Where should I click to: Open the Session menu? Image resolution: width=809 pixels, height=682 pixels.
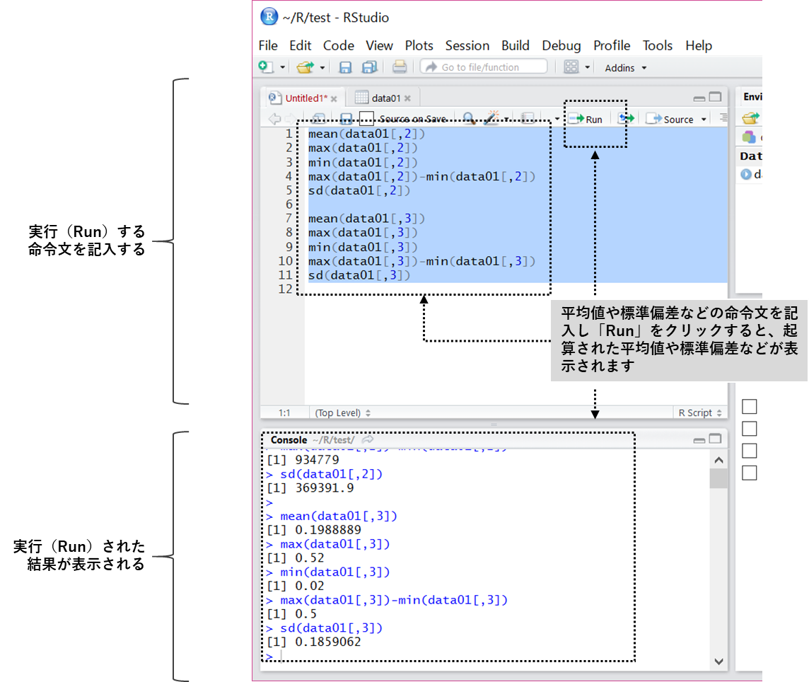467,45
